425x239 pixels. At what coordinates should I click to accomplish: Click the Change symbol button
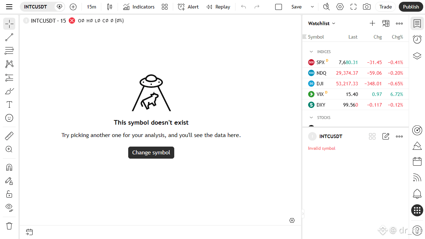point(151,153)
